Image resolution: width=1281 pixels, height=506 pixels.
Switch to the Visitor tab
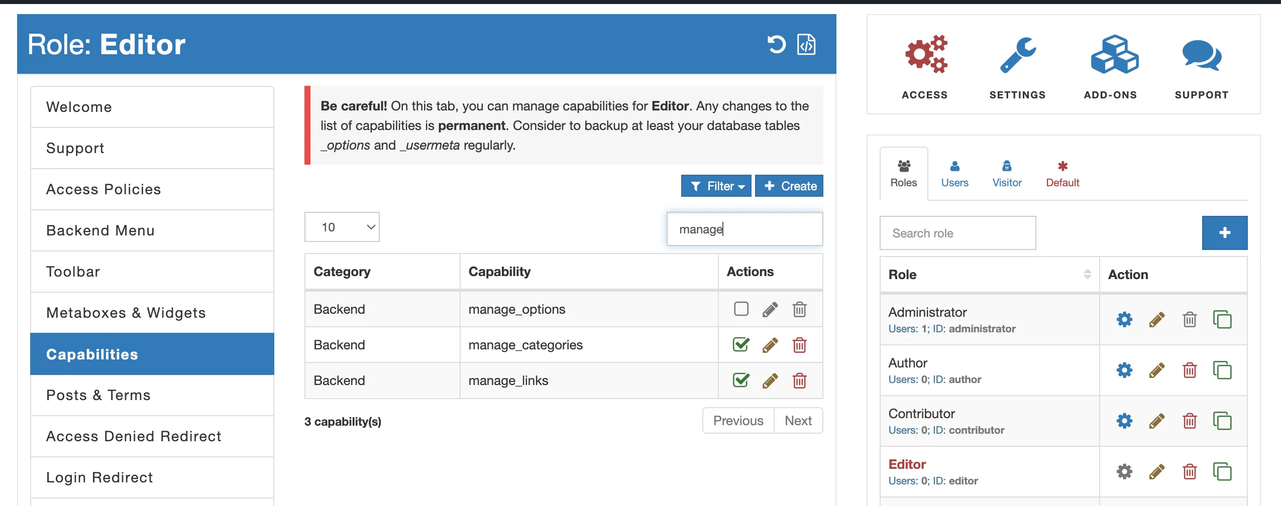pos(1007,174)
